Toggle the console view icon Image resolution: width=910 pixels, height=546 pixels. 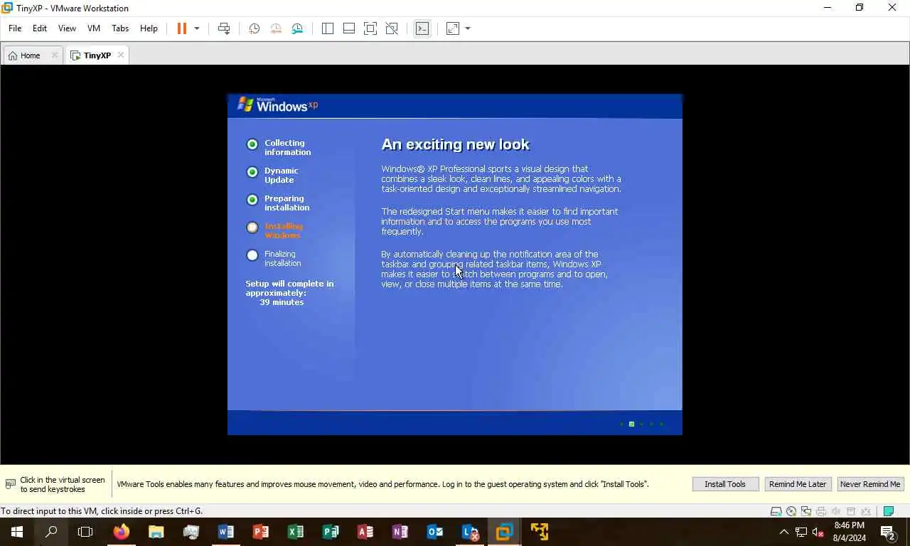[x=422, y=28]
